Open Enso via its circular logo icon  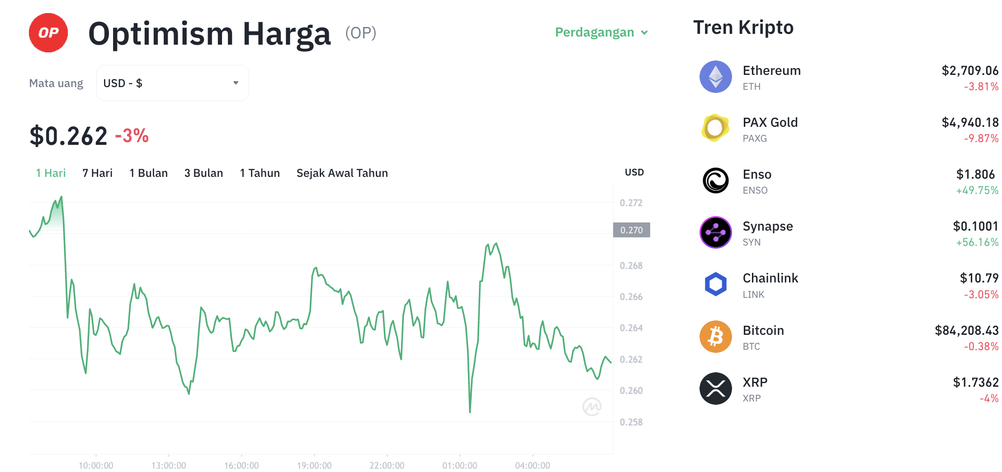716,180
